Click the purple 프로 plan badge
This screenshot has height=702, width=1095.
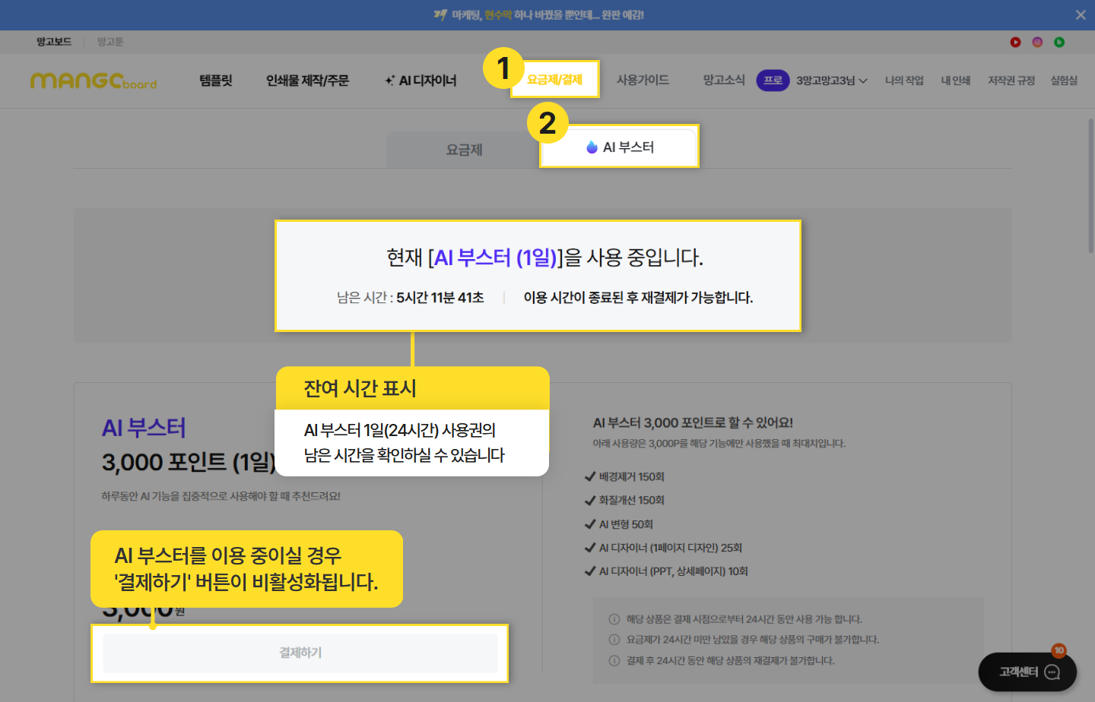pos(773,81)
